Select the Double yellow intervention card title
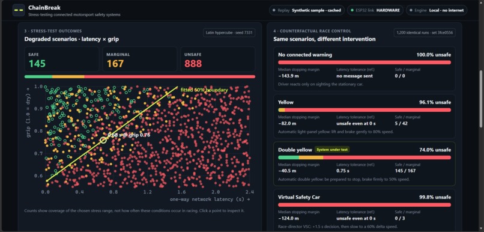Viewport: 484px width, 232px height. tap(295, 150)
